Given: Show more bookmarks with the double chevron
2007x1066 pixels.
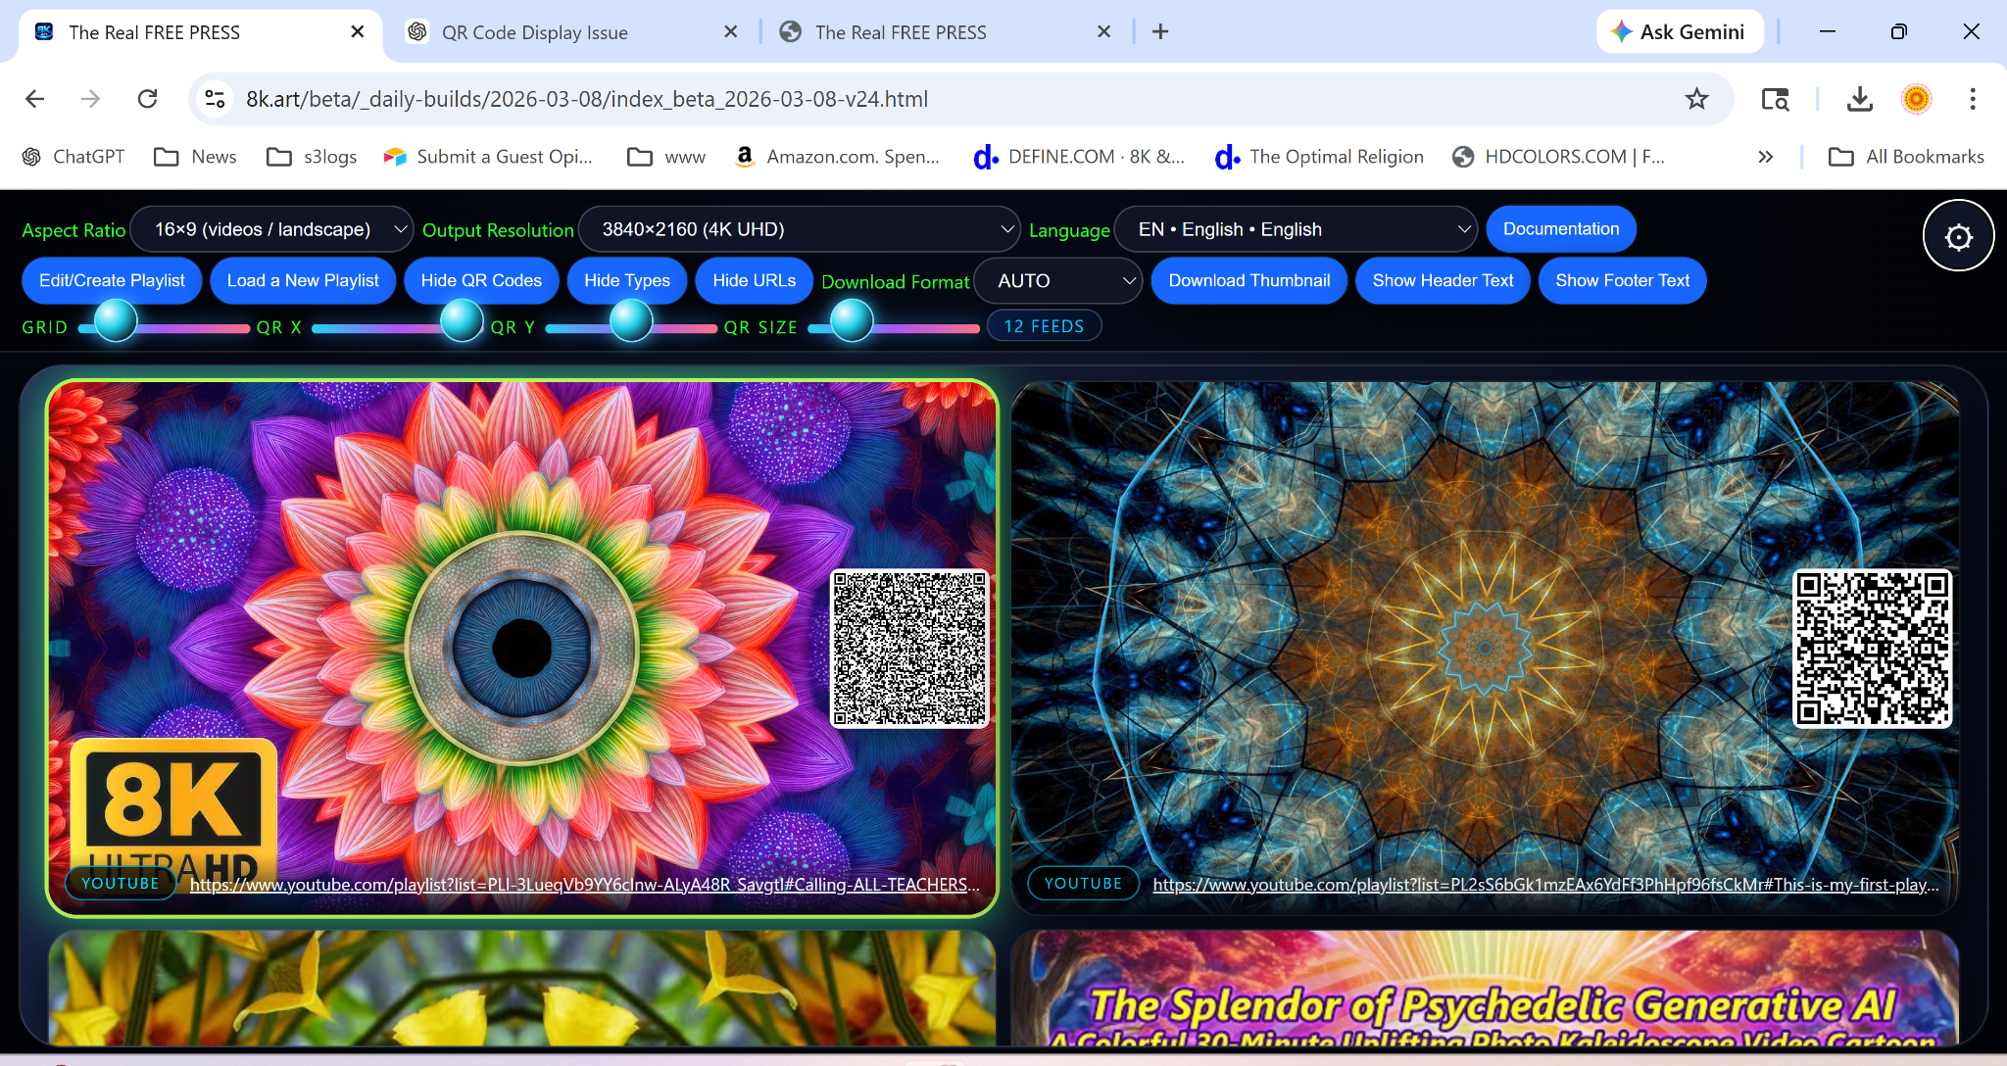Looking at the screenshot, I should pos(1766,157).
